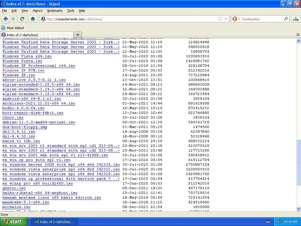Open the downloads toolbar icon
Screen dimensions: 301x226
tap(296, 19)
